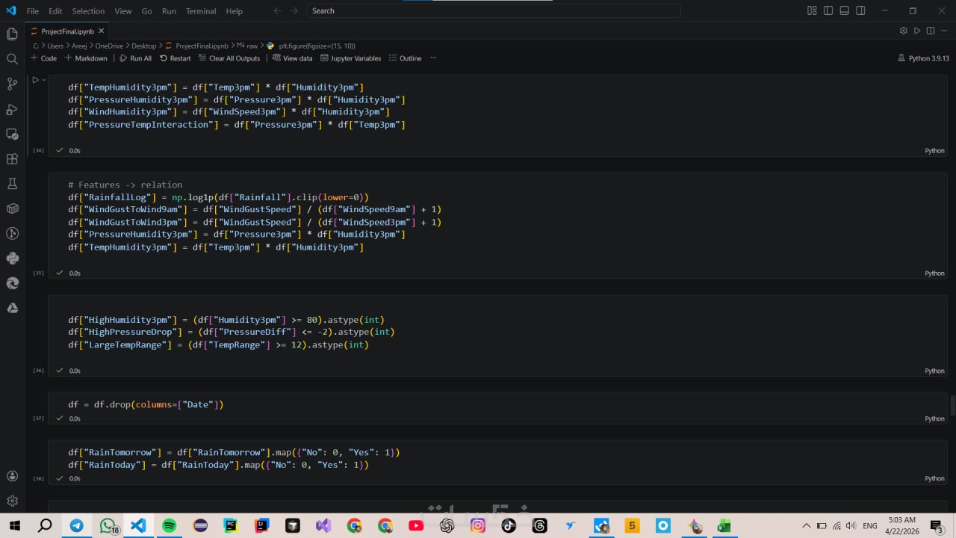
Task: Click the editor vertical scrollbar thumb
Action: coord(952,406)
